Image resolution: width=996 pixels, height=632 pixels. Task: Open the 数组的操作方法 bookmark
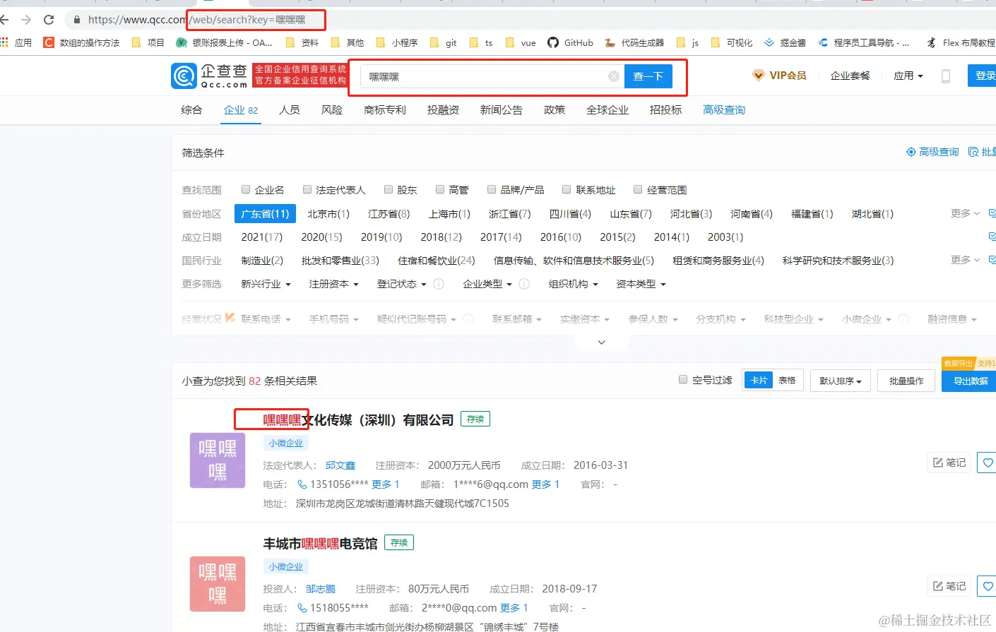[x=81, y=43]
